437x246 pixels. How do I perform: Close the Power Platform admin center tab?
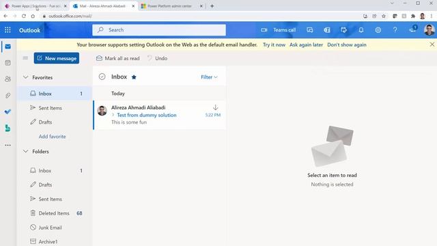click(x=201, y=6)
